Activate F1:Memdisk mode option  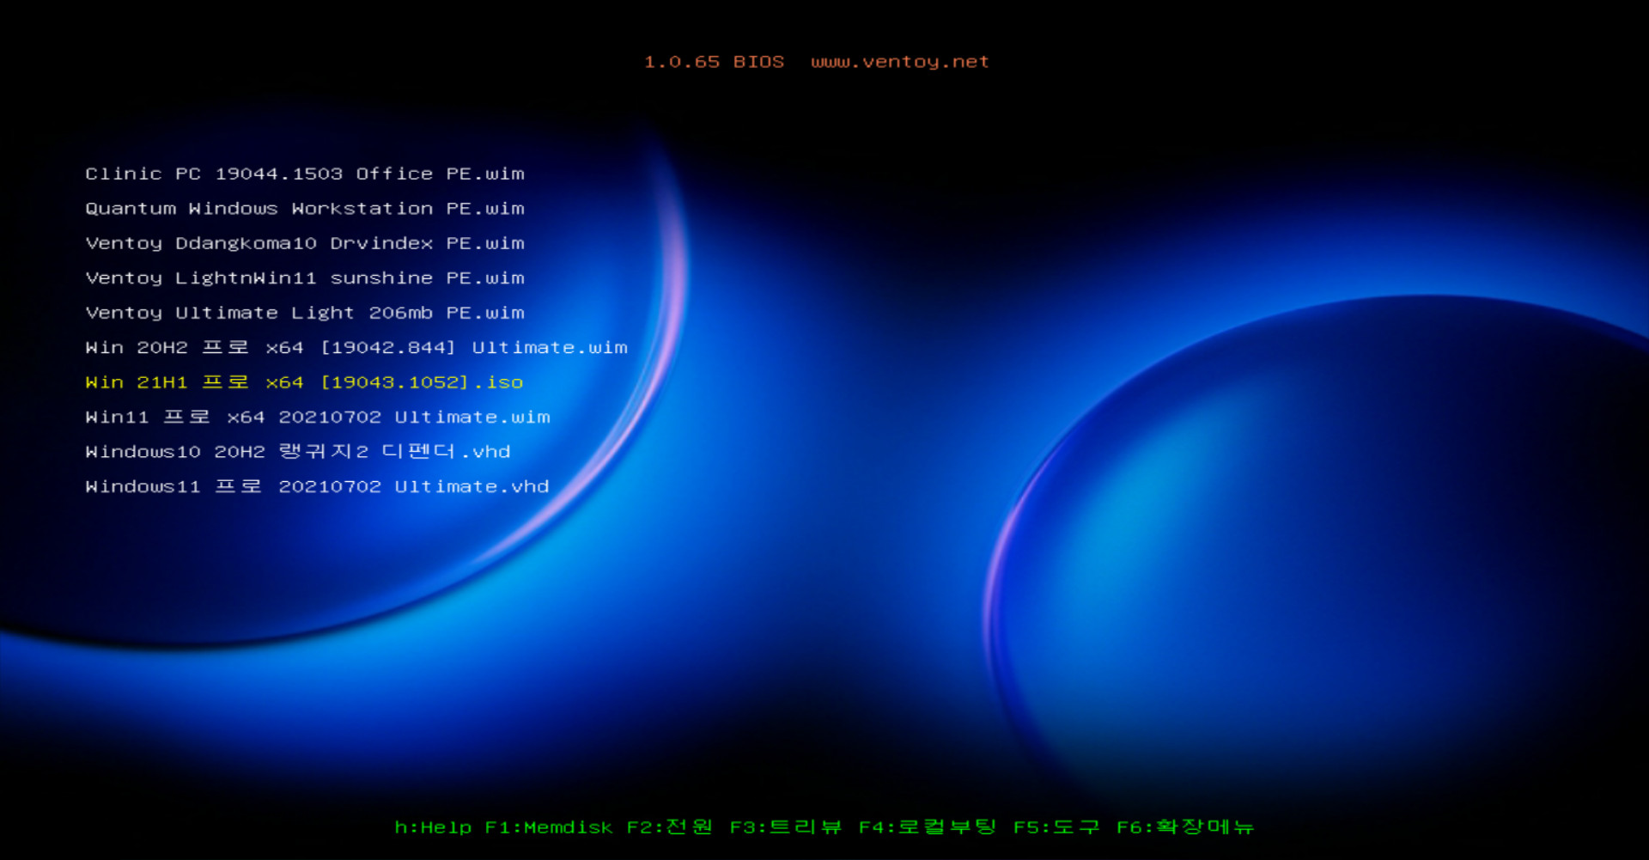549,827
